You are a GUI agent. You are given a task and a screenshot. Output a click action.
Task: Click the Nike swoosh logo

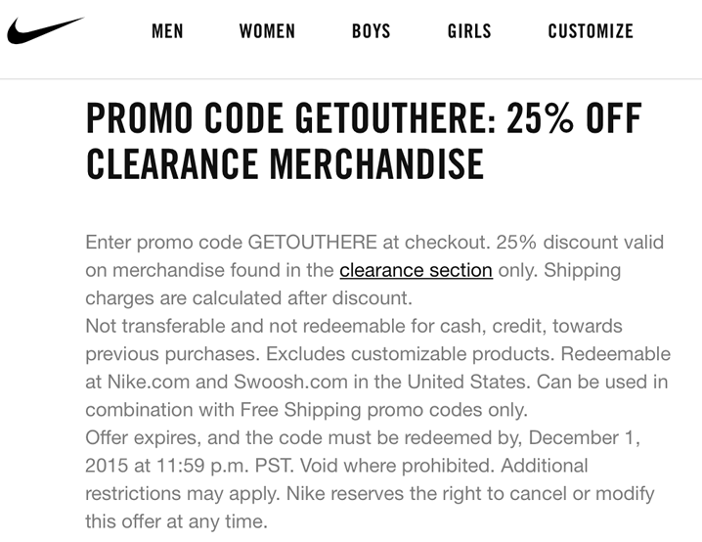[x=45, y=30]
